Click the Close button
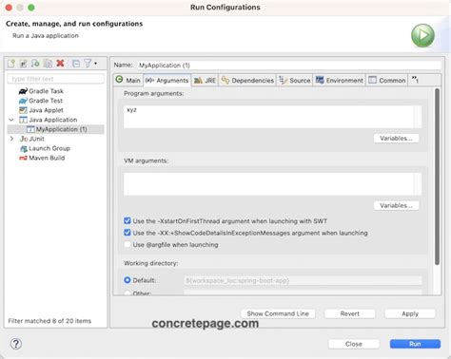This screenshot has height=359, width=451. coord(354,344)
